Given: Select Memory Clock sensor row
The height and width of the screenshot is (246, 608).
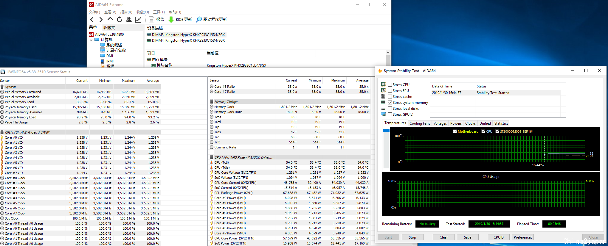Looking at the screenshot, I should 290,107.
